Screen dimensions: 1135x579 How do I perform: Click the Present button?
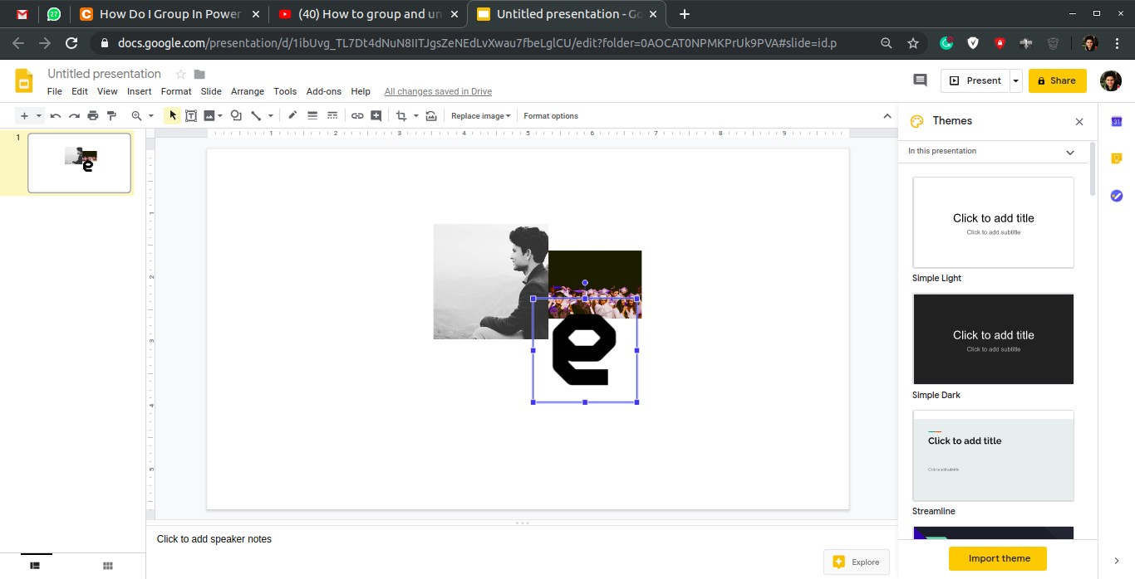[x=975, y=80]
